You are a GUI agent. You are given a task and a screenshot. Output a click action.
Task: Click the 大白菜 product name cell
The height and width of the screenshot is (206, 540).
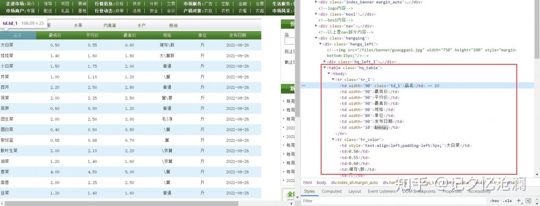tap(7, 45)
